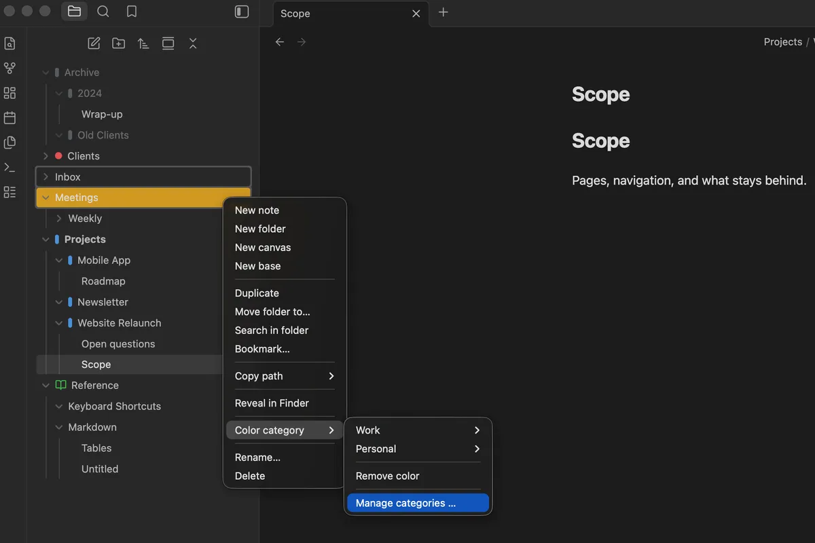815x543 pixels.
Task: Expand the Inbox folder chevron
Action: (46, 177)
